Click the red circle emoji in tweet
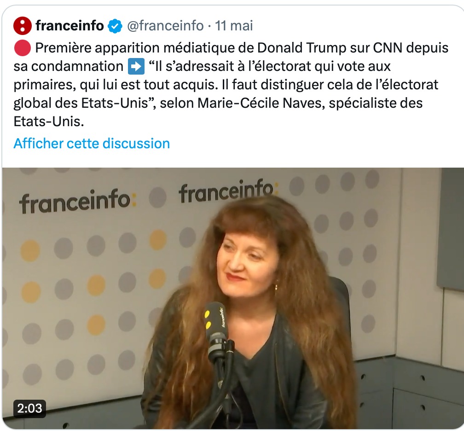Screen dimensions: 464x431 click(23, 48)
